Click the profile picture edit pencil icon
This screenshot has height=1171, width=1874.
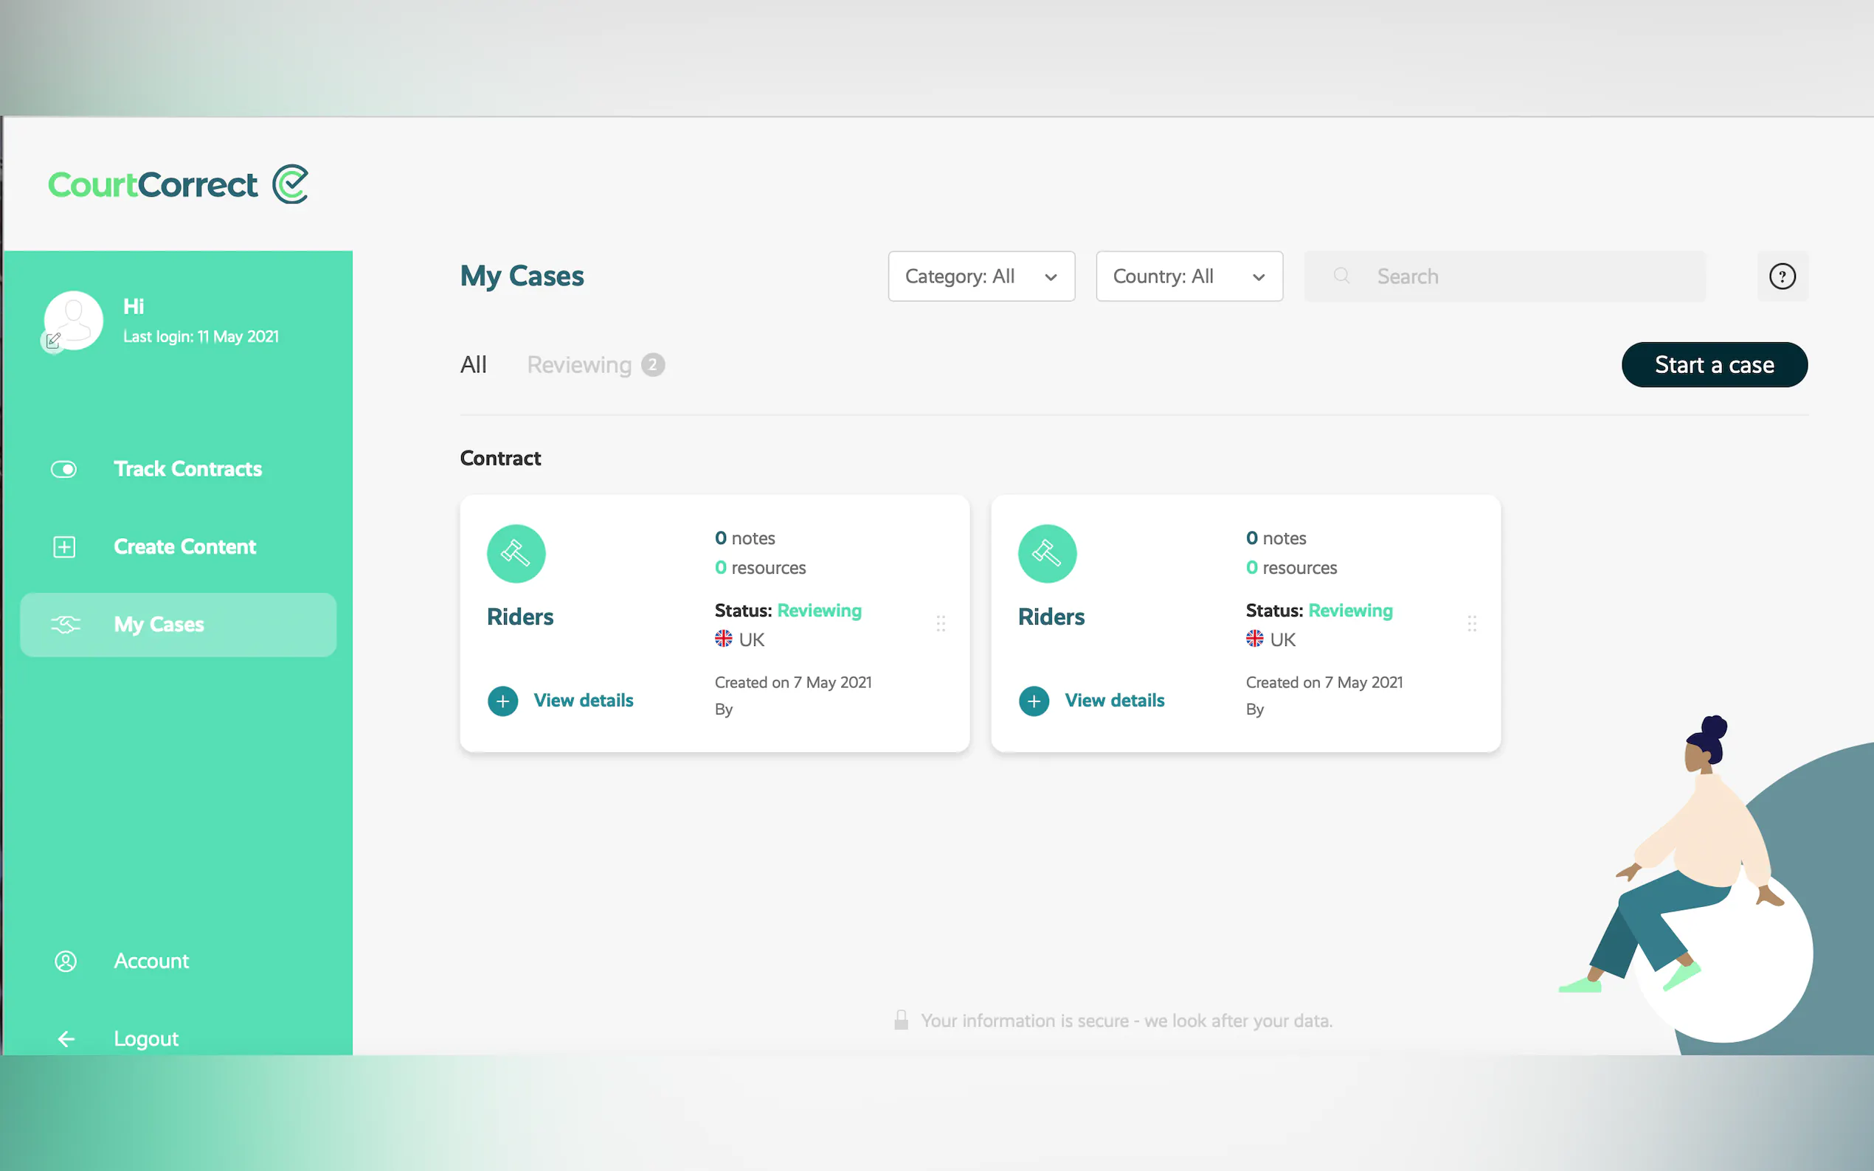[x=52, y=340]
